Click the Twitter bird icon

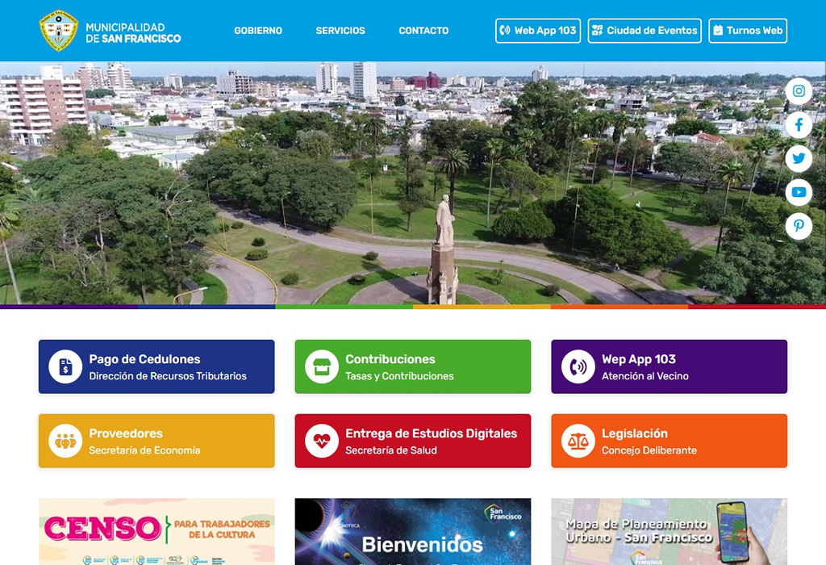pos(799,158)
